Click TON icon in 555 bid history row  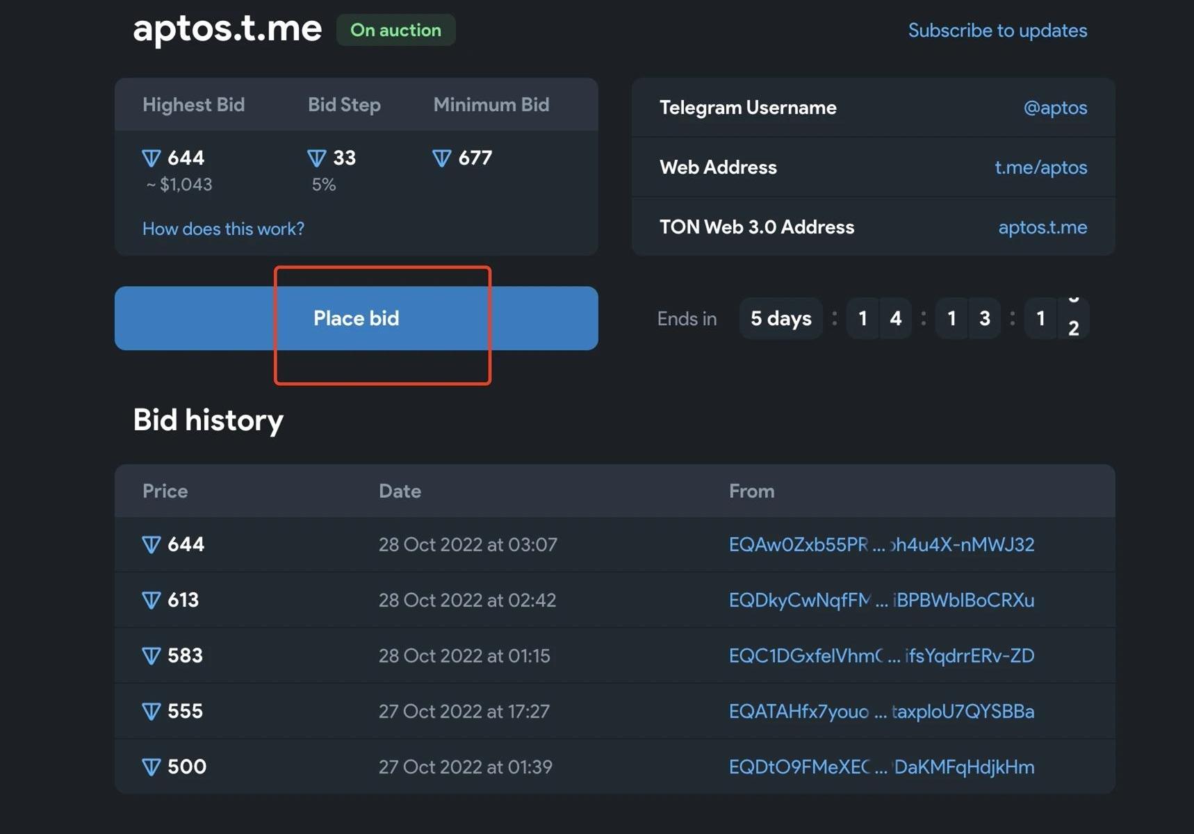[151, 711]
